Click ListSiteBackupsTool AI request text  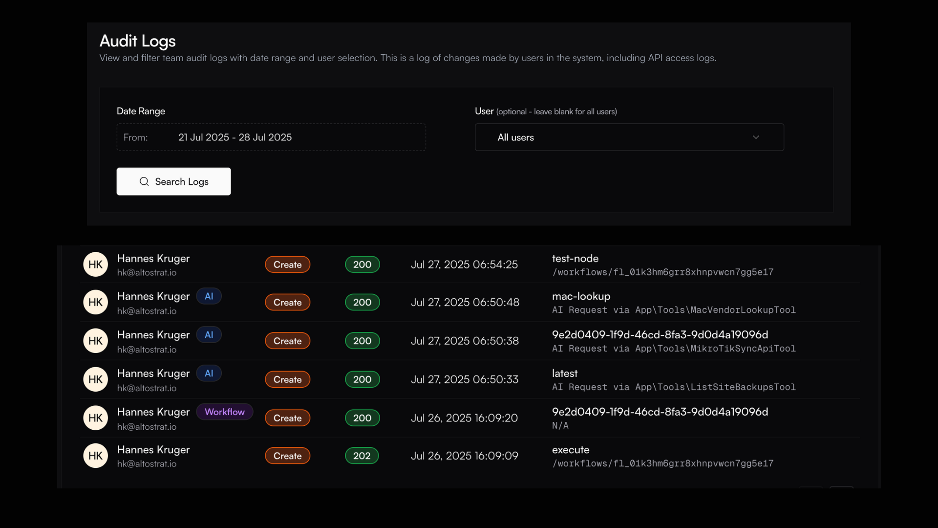click(674, 387)
